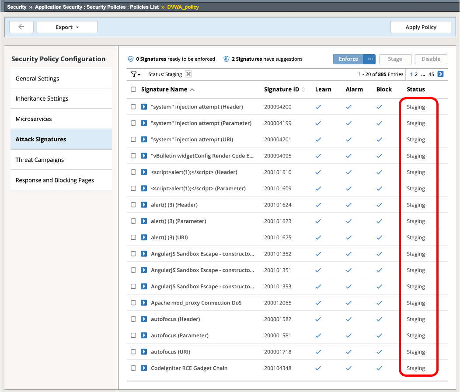Expand Apache mod_proxy Connection DoS details
460x392 pixels.
pos(144,302)
